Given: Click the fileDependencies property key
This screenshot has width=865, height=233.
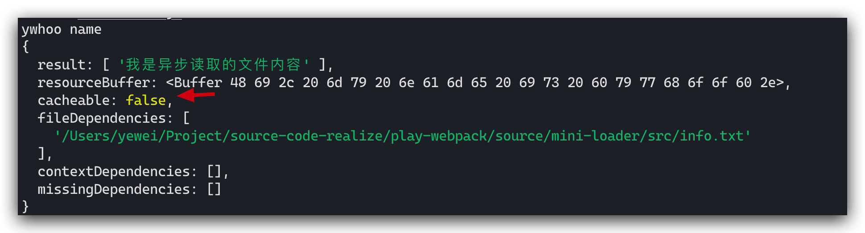Looking at the screenshot, I should pyautogui.click(x=102, y=118).
